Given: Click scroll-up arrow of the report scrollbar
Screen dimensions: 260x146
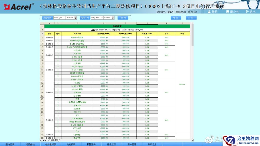Looking at the screenshot, I should 192,23.
